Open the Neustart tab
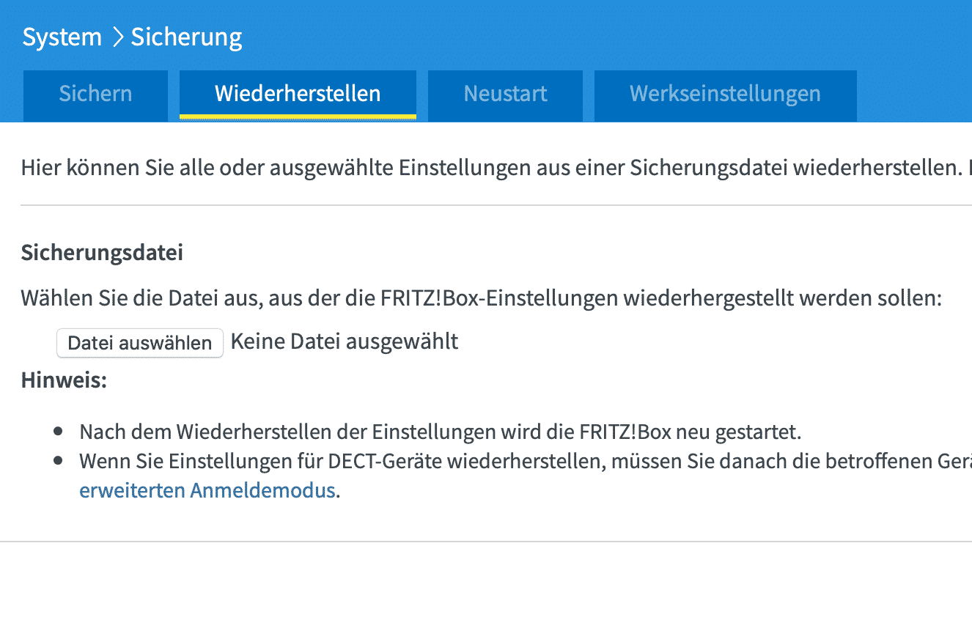Image resolution: width=972 pixels, height=617 pixels. [x=505, y=95]
